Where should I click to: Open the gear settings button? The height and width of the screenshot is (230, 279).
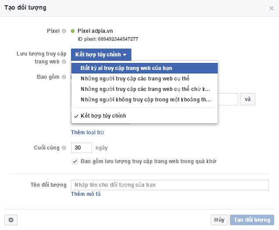(x=11, y=220)
